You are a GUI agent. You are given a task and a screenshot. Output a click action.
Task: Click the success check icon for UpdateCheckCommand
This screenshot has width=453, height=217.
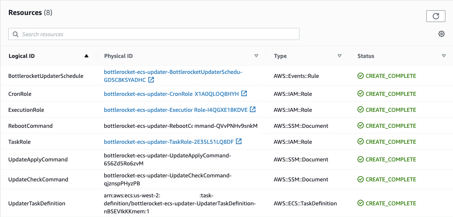(x=360, y=179)
